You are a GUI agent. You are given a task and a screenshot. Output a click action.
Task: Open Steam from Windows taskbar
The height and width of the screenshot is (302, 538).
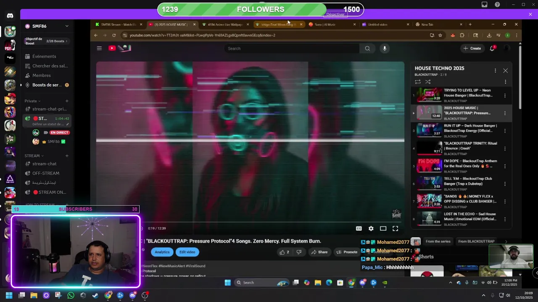pos(95,295)
